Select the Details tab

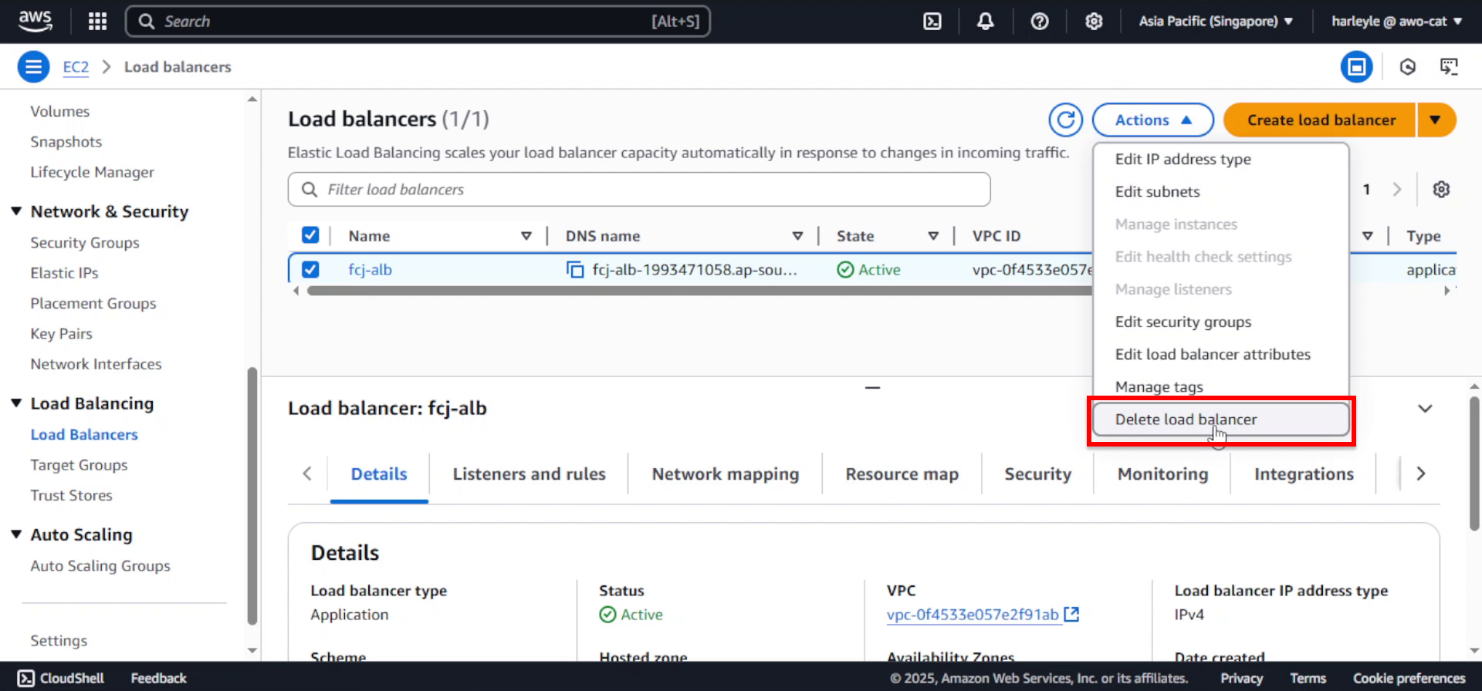(x=379, y=474)
